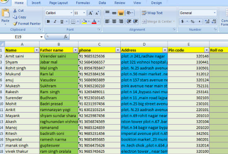Switch to the Home tab
228x154 pixels.
pos(19,3)
